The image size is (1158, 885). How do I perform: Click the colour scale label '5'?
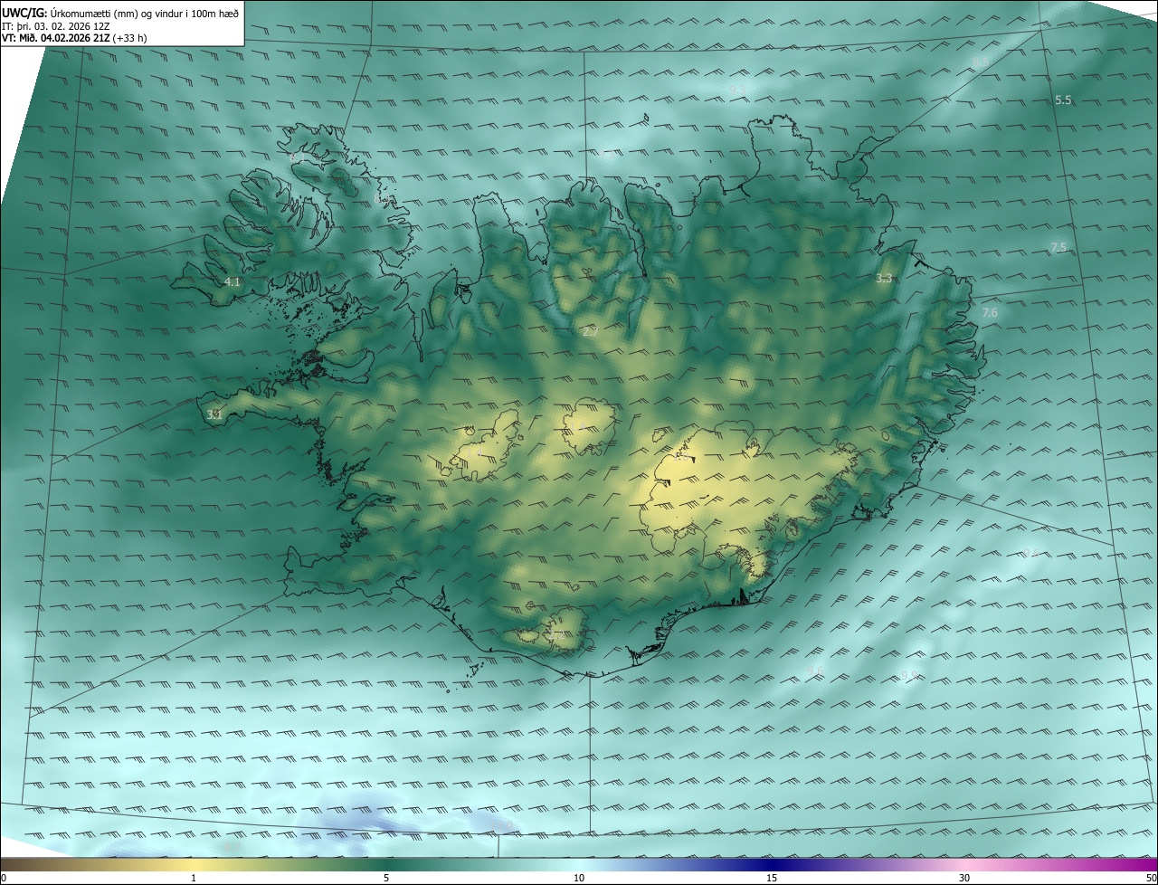386,879
